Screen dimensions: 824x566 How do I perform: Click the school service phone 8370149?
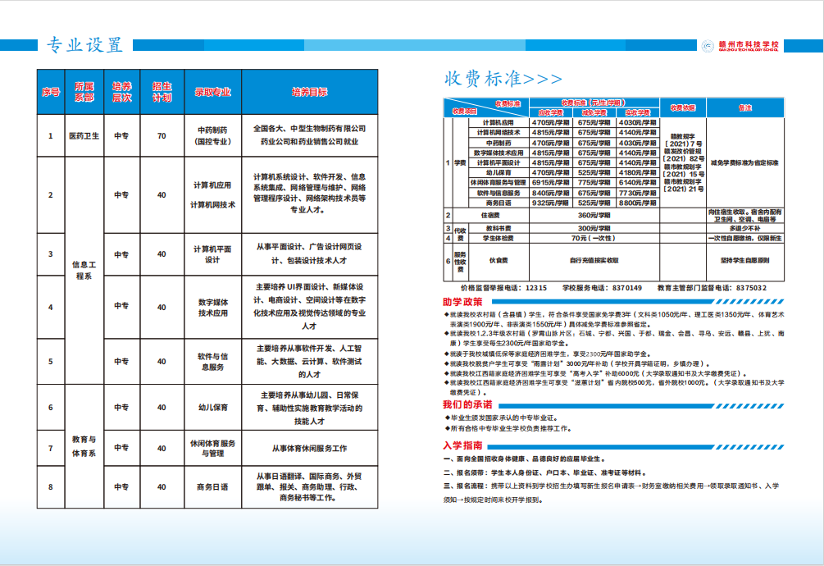coord(627,288)
